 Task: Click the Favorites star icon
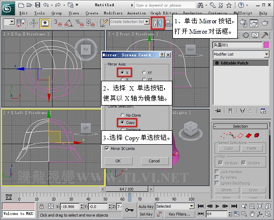pyautogui.click(x=229, y=5)
